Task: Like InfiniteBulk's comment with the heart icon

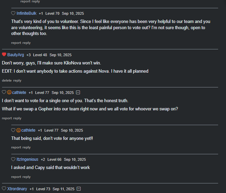Action: pos(13,13)
